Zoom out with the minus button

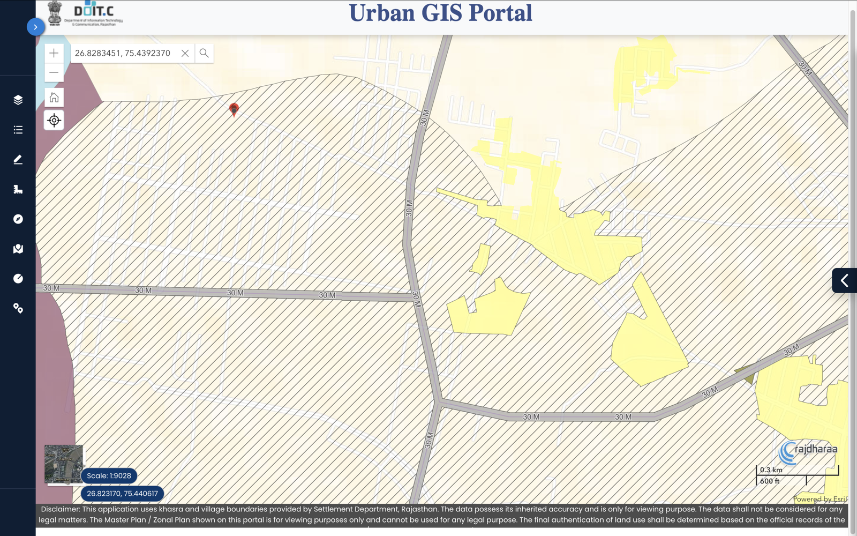54,72
